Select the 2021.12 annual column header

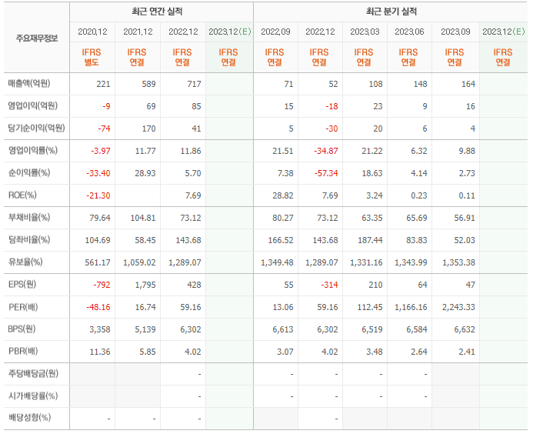tap(138, 32)
